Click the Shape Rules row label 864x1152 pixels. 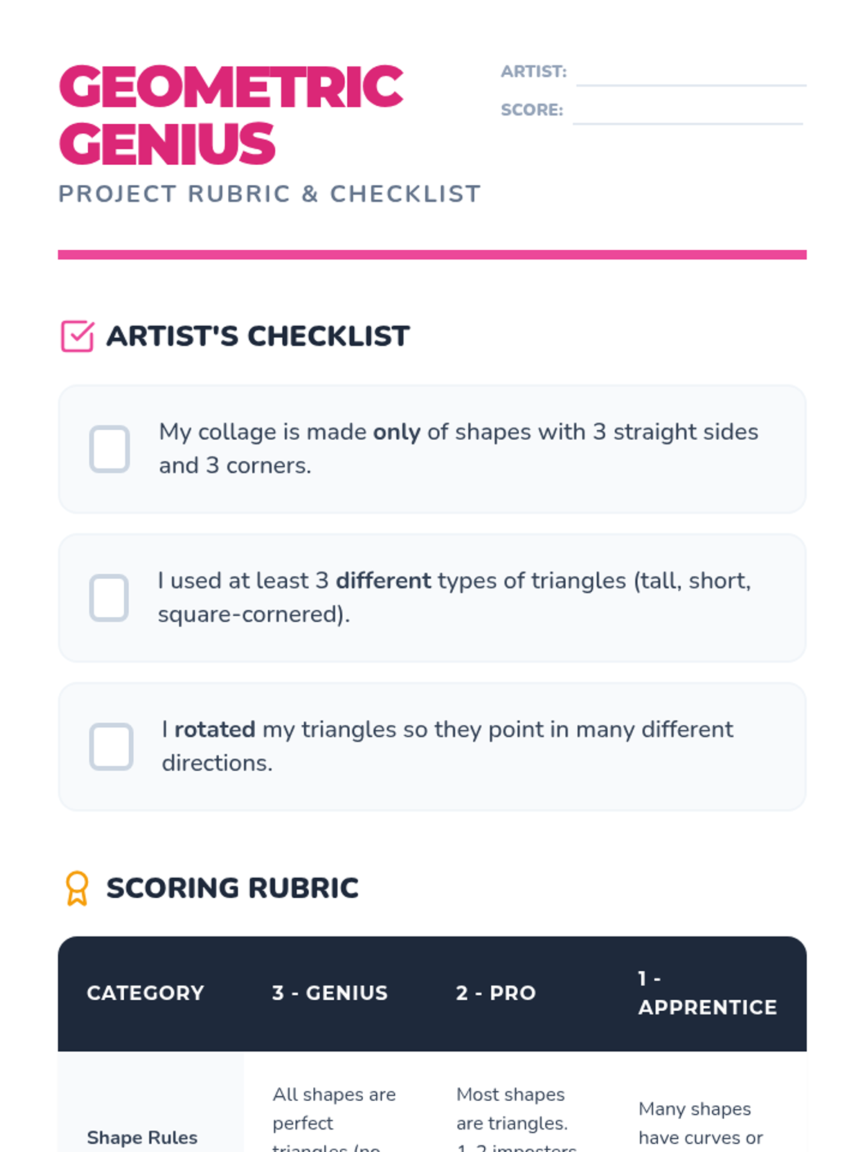point(142,1137)
